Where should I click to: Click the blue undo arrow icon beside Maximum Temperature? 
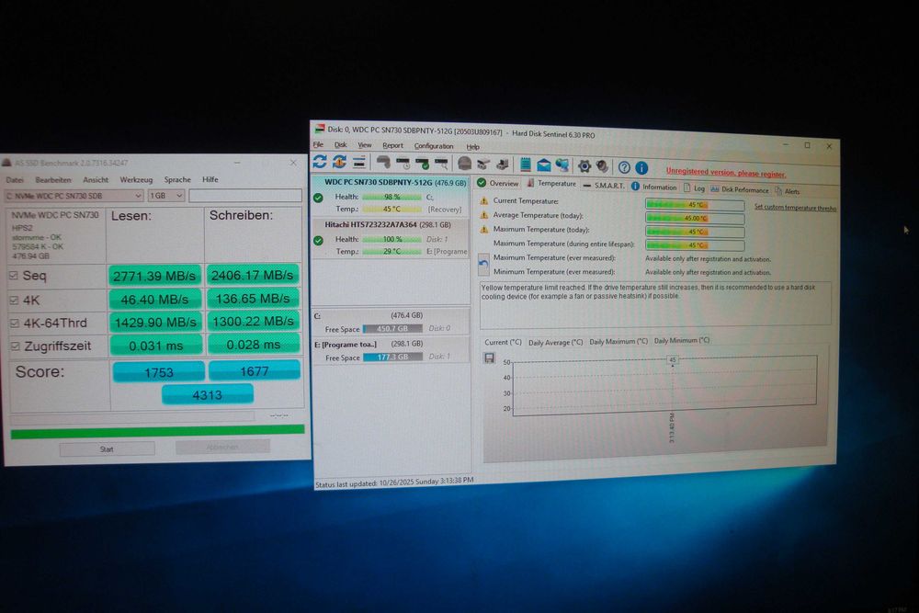click(x=483, y=265)
